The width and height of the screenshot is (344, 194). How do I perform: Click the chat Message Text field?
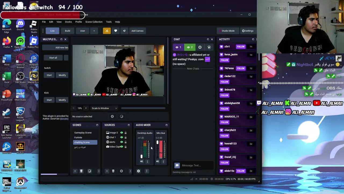(x=197, y=165)
